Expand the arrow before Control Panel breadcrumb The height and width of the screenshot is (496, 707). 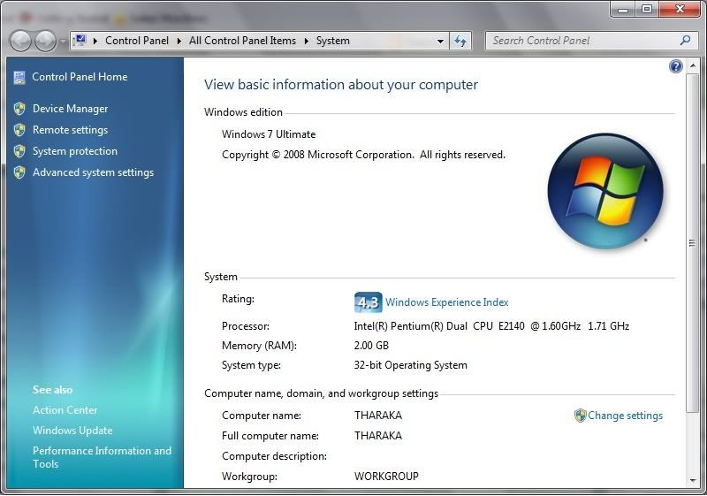(x=95, y=41)
